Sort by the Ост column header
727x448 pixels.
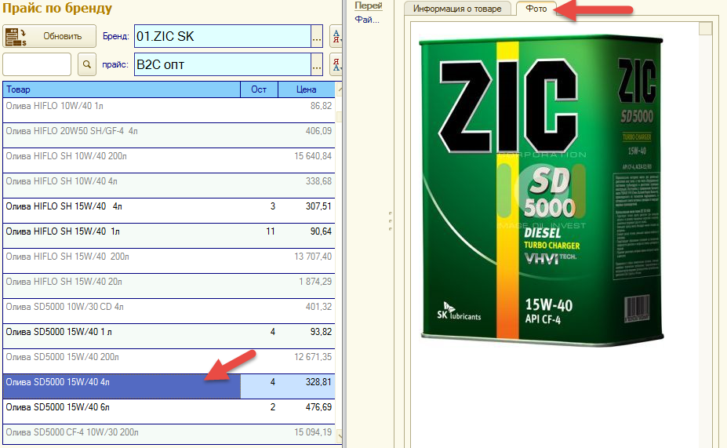click(259, 89)
